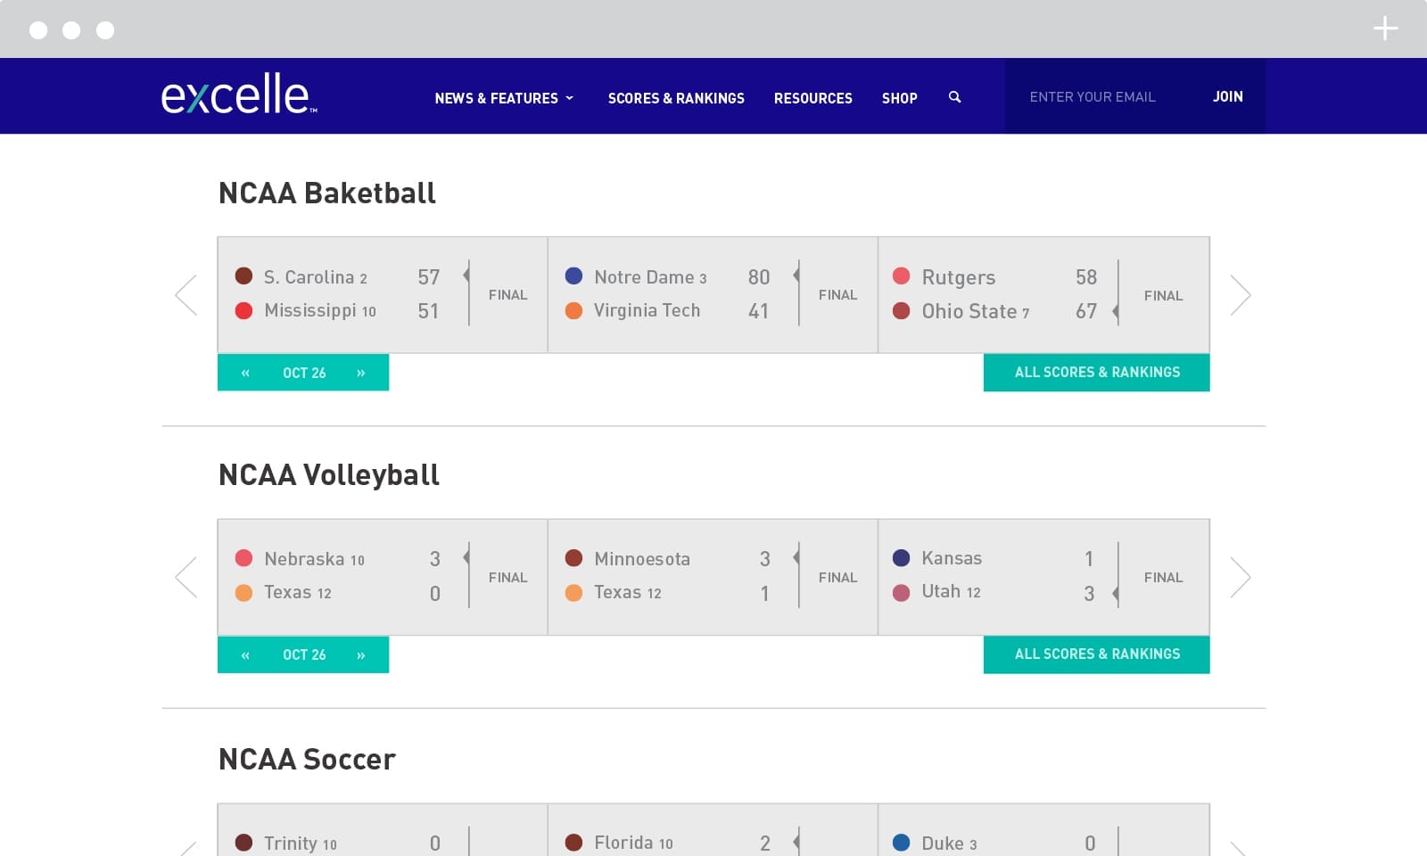Go to previous date in Volleyball date bar
Screen dimensions: 1427x856
tap(245, 654)
